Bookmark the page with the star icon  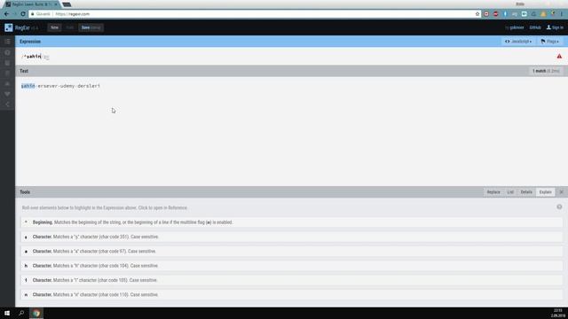click(x=477, y=14)
